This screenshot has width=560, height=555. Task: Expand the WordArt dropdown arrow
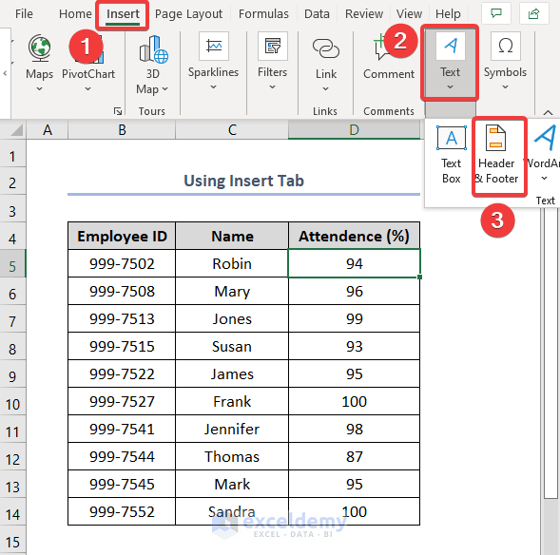click(544, 178)
